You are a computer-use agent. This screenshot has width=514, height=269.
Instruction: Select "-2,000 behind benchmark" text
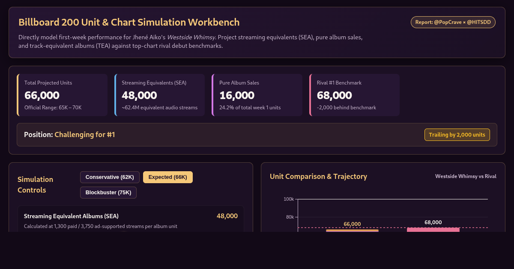[347, 108]
